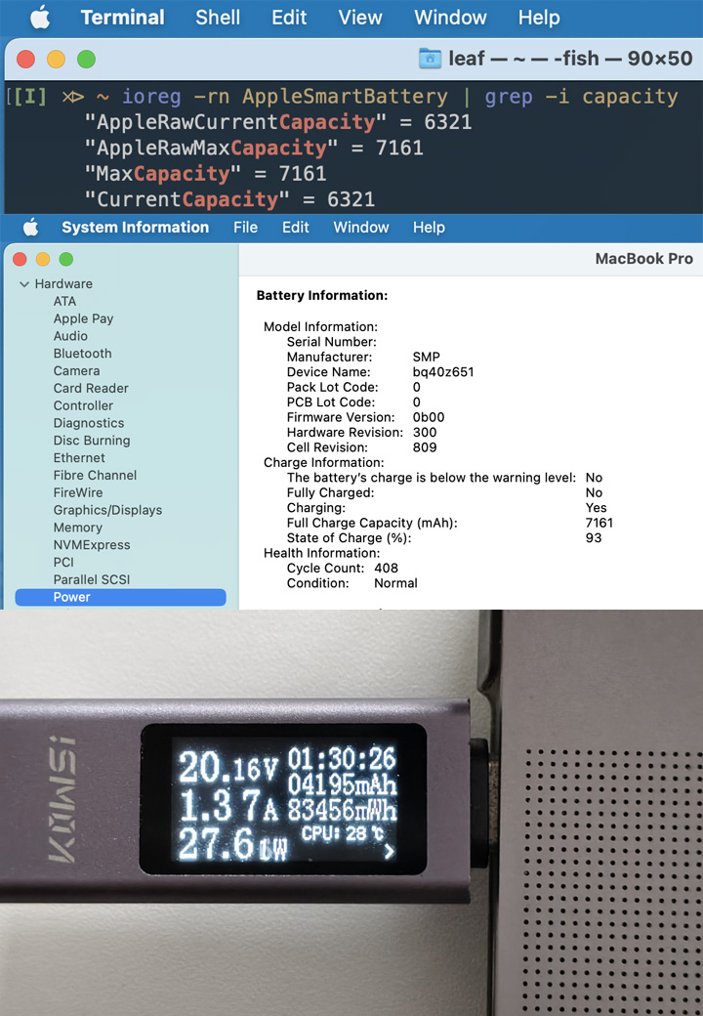
Task: Select Card Reader in the sidebar
Action: point(91,388)
